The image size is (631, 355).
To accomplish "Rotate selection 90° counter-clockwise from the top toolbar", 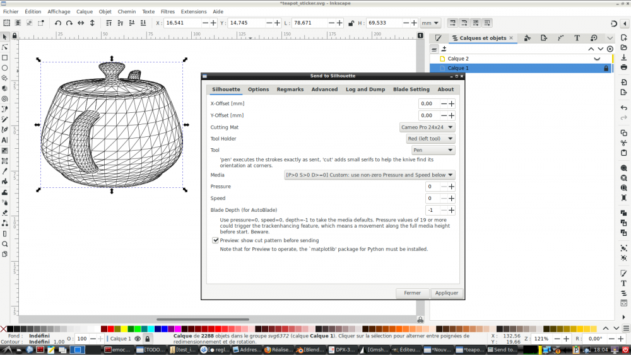I will coord(58,23).
